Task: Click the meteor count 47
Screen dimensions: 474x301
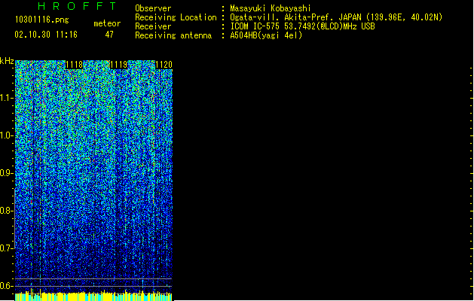Action: (x=109, y=35)
